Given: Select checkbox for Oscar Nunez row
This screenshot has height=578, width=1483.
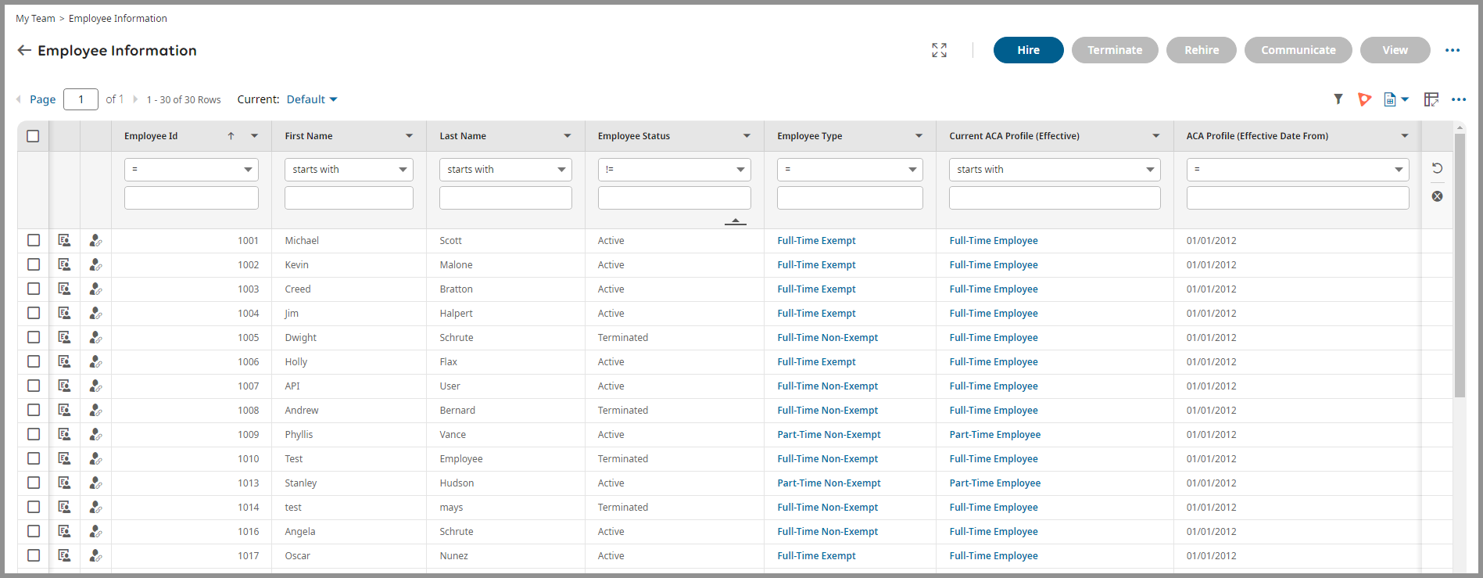Looking at the screenshot, I should coord(34,555).
